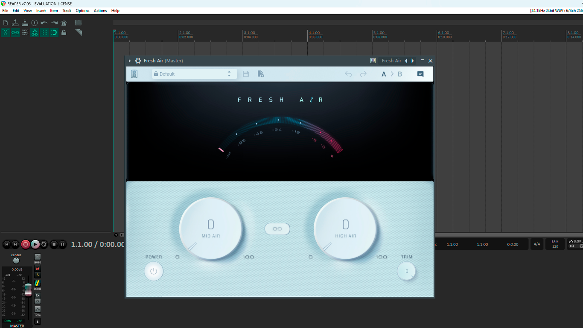Expand Fresh Air window arrow at title left
The width and height of the screenshot is (583, 328).
click(x=130, y=61)
